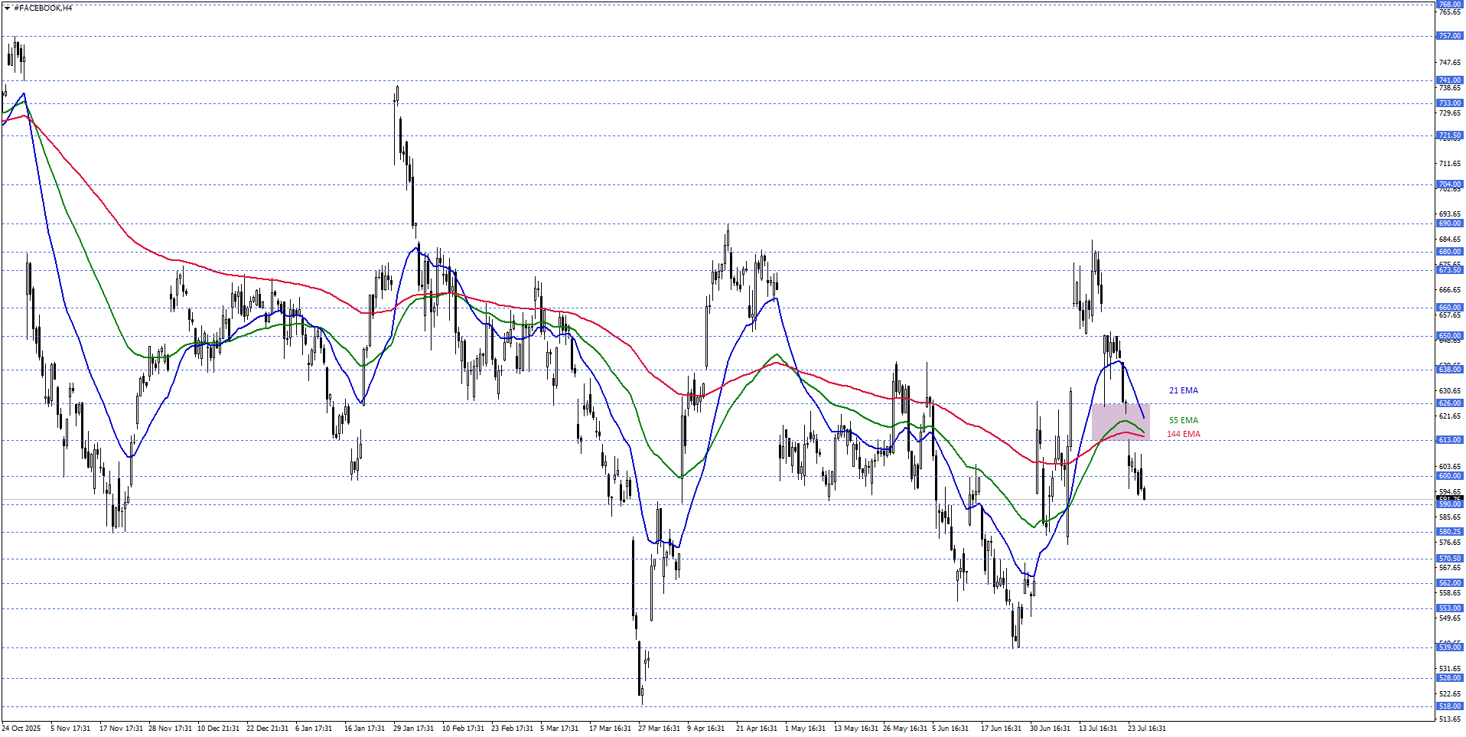The image size is (1466, 737).
Task: Click the 518.00 price level tag
Action: point(1449,706)
